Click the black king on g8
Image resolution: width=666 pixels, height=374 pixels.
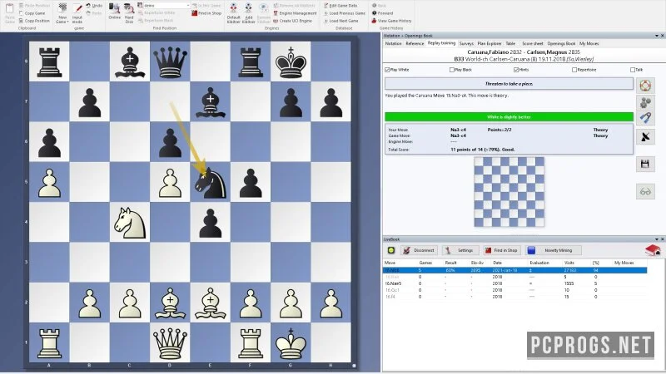(291, 62)
